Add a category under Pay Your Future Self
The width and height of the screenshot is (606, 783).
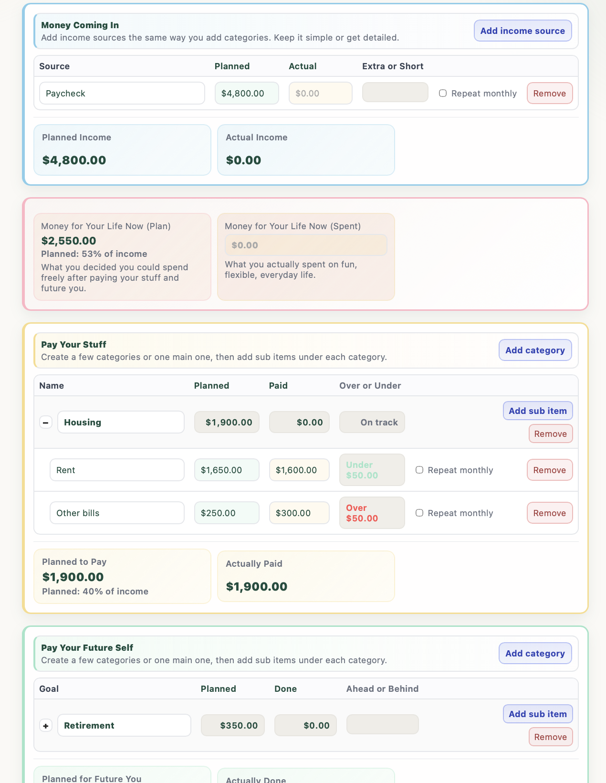click(x=535, y=653)
